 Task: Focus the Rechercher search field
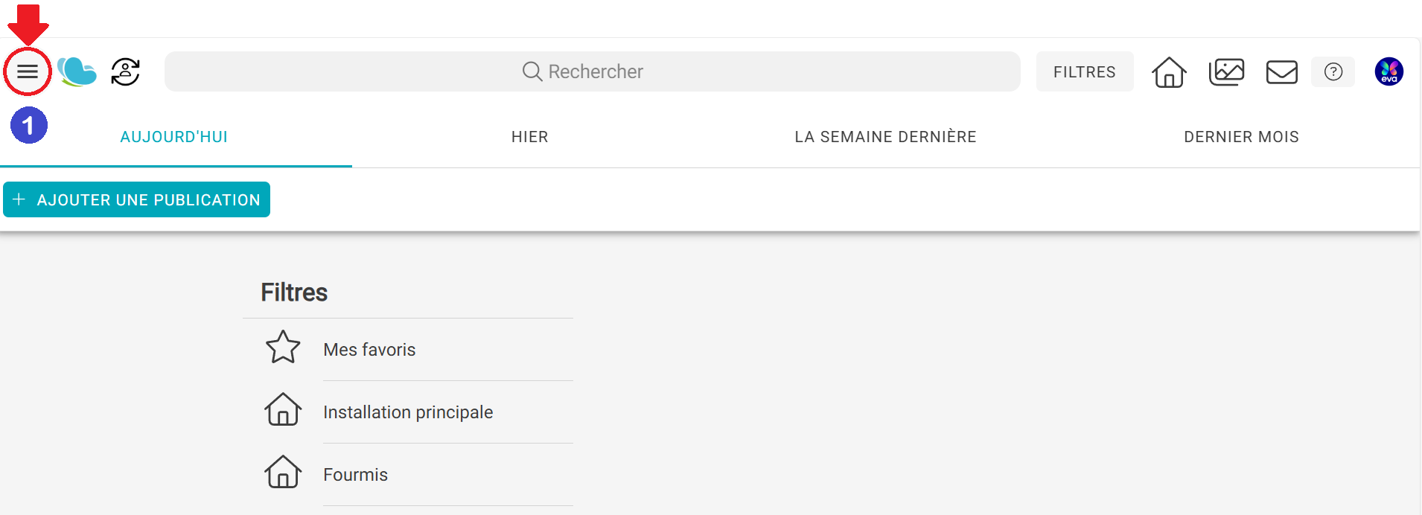[x=592, y=71]
